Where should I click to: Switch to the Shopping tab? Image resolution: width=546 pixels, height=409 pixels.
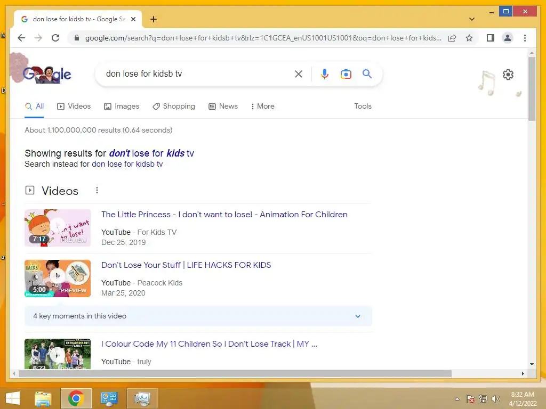[x=174, y=106]
